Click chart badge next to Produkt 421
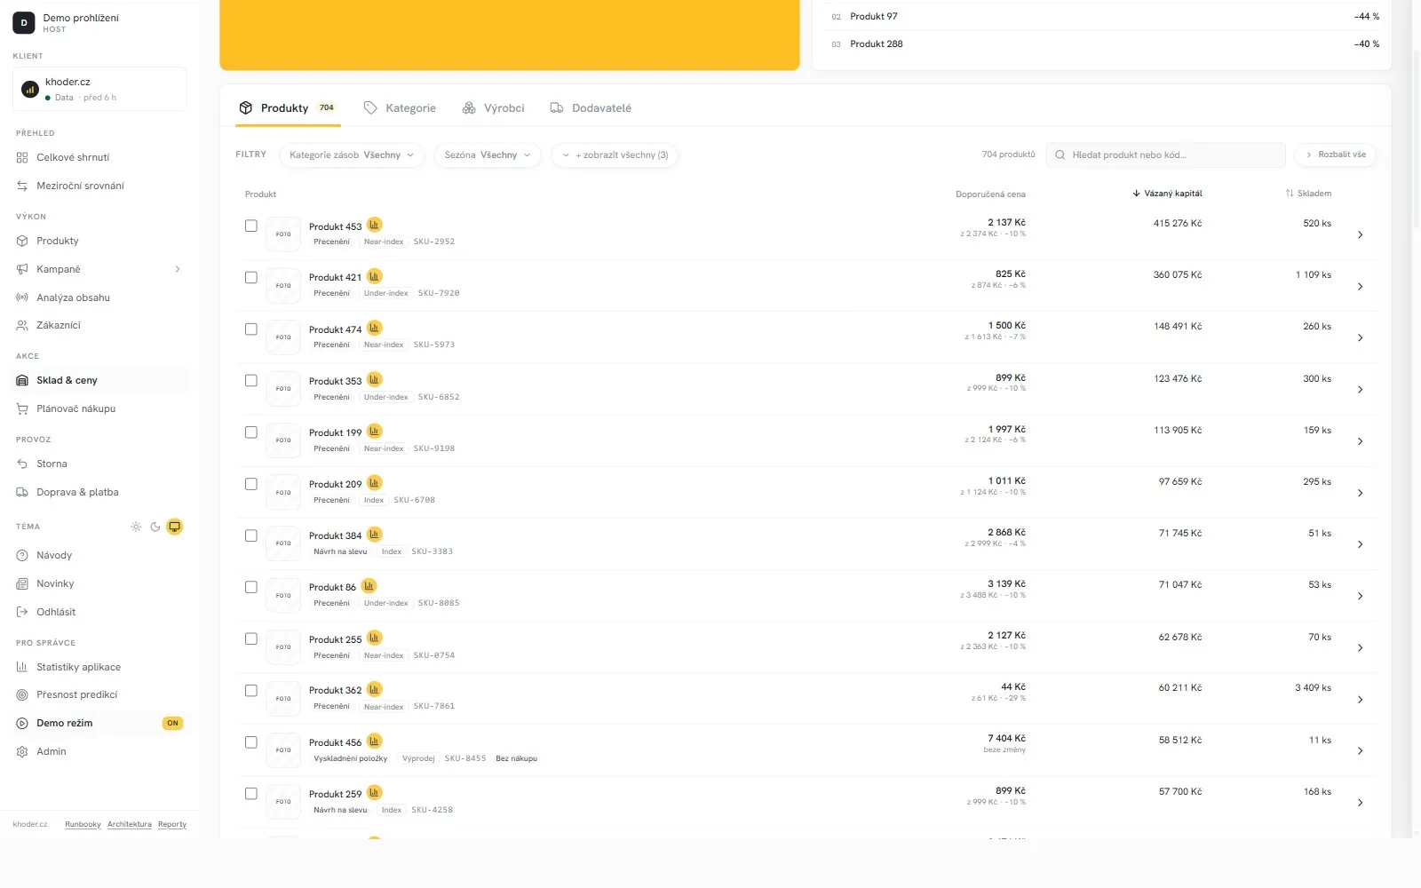The image size is (1421, 888). [x=375, y=276]
